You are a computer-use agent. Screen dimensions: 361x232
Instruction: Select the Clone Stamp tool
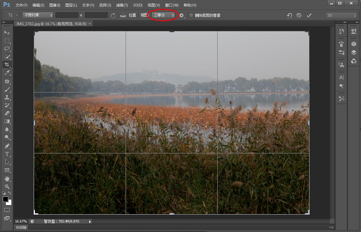(7, 97)
